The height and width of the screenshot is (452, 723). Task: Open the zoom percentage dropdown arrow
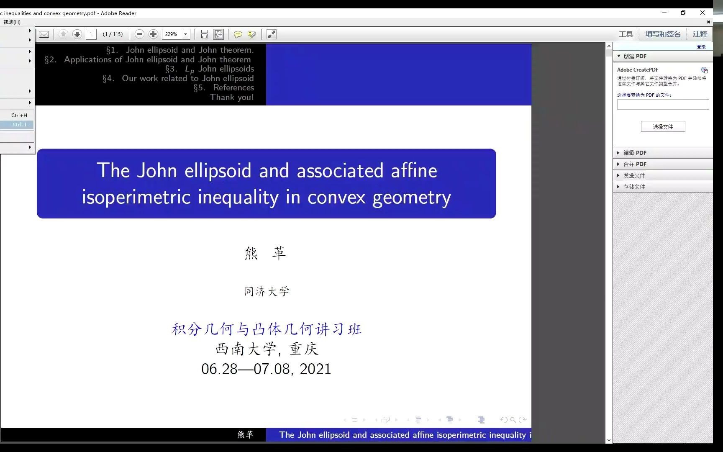coord(186,34)
